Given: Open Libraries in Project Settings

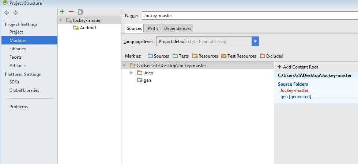Looking at the screenshot, I should point(18,49).
